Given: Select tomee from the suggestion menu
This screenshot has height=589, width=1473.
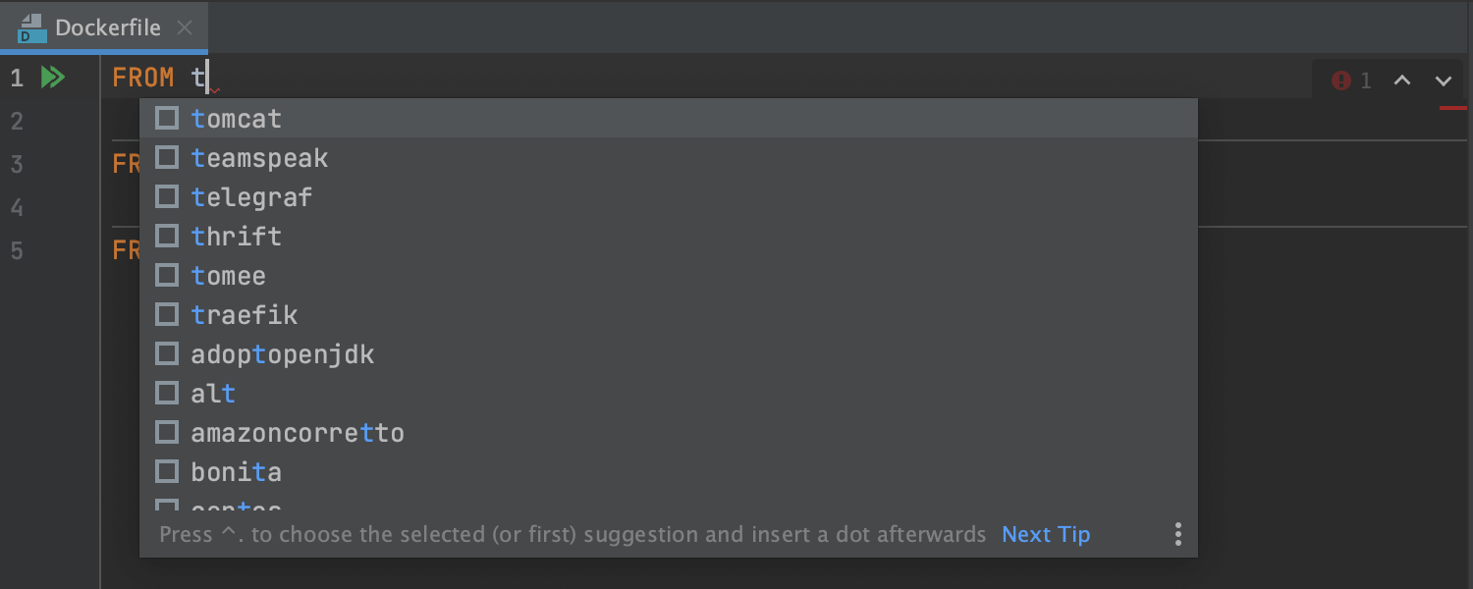Looking at the screenshot, I should pyautogui.click(x=229, y=275).
